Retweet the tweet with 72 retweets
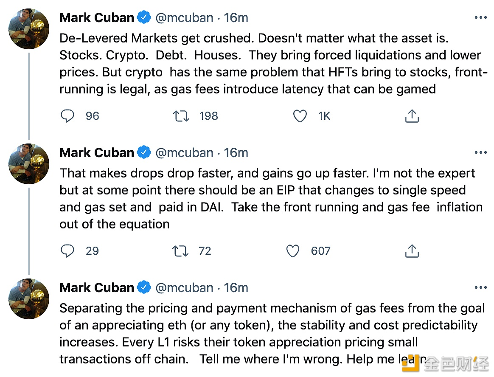Viewport: 494px width, 377px height. (x=181, y=251)
